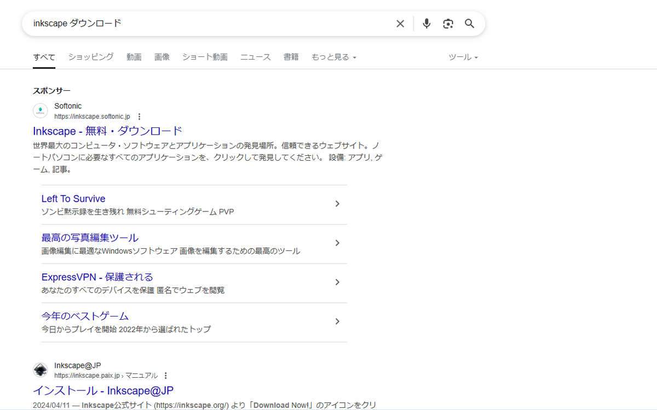Click the Softonic favicon logo
This screenshot has width=657, height=410.
pos(40,111)
